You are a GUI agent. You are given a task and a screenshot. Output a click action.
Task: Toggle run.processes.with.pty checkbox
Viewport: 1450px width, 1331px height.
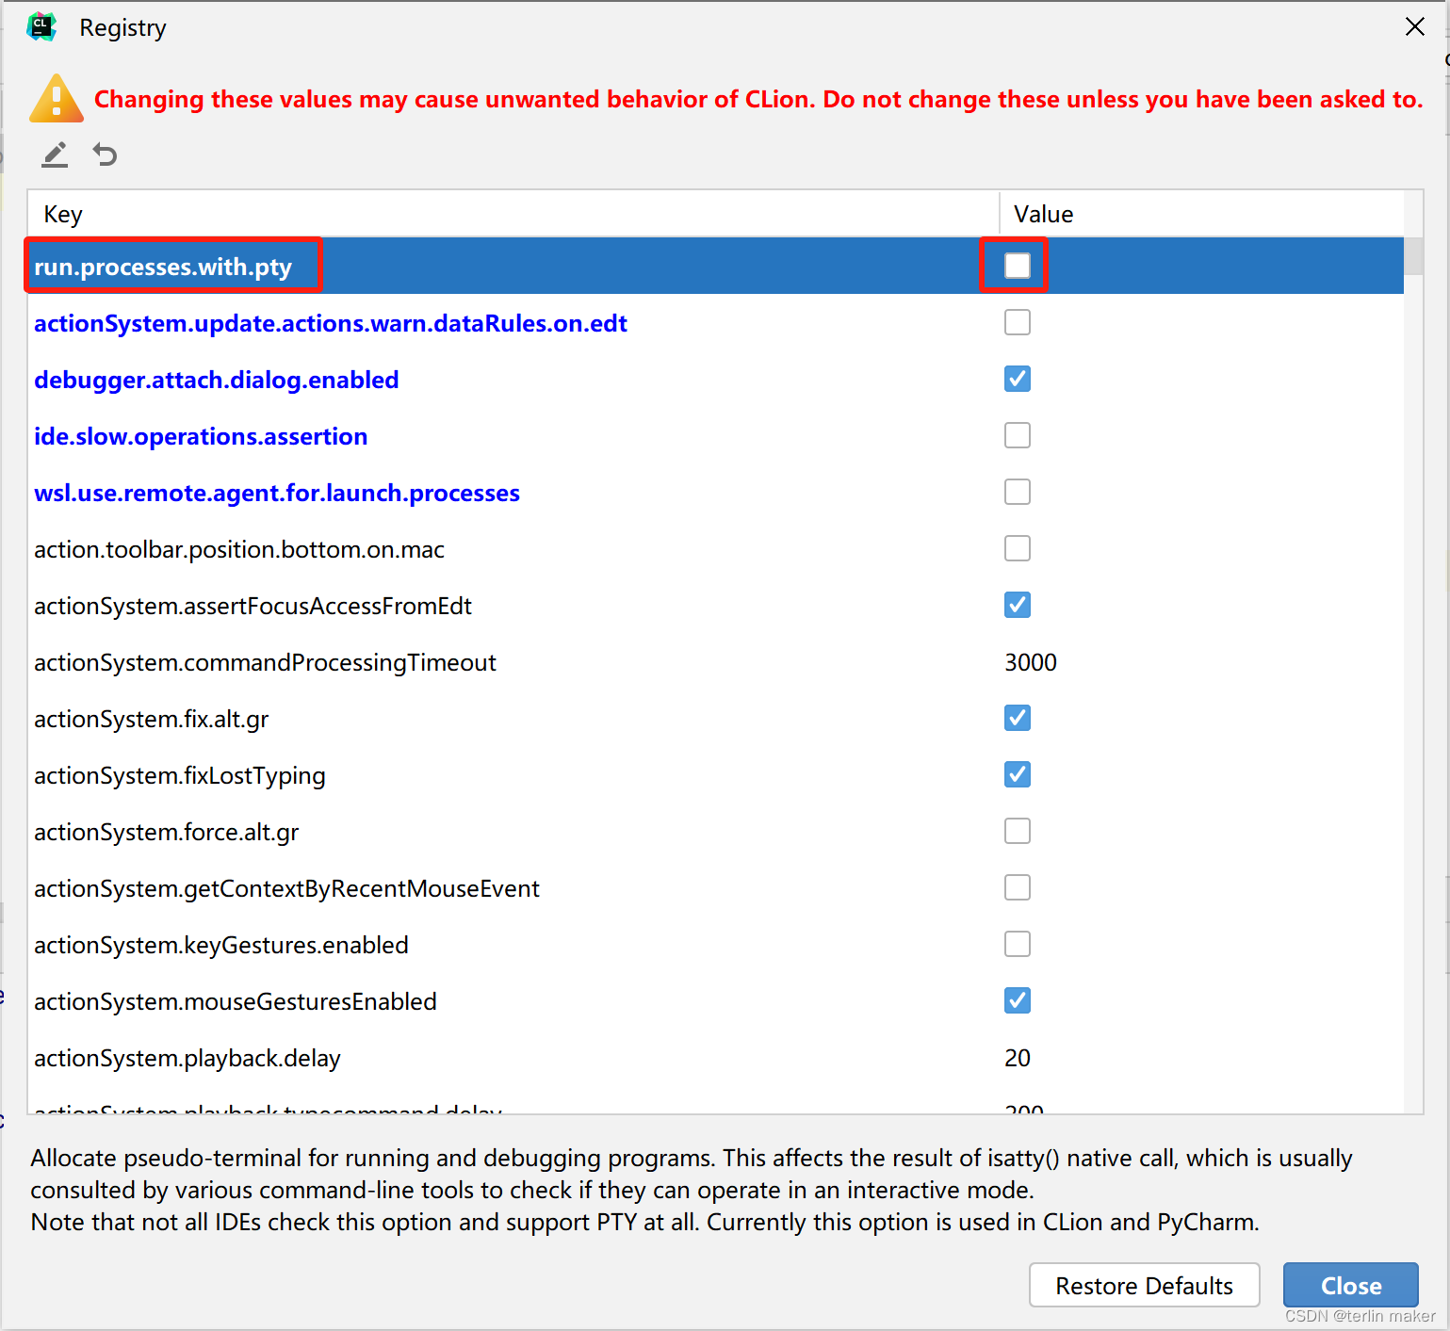pos(1018,266)
